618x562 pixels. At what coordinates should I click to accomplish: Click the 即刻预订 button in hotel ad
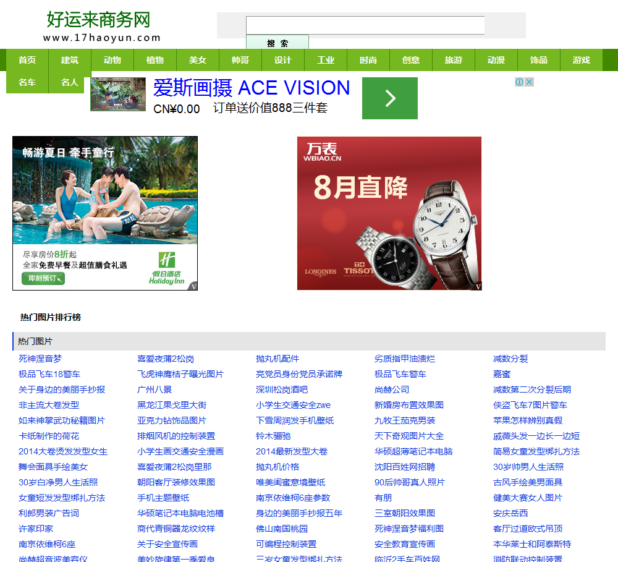pyautogui.click(x=43, y=278)
